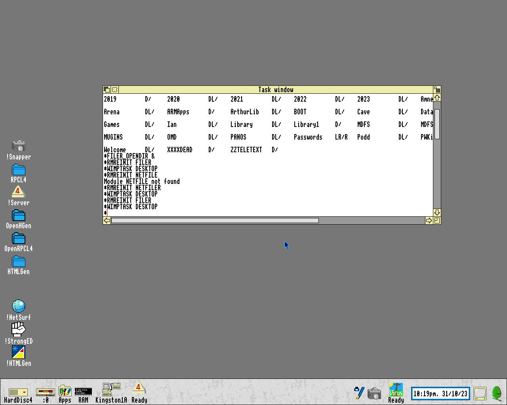The image size is (507, 405).
Task: Select the !NetSurf globe icon on pinboard
Action: pyautogui.click(x=19, y=306)
